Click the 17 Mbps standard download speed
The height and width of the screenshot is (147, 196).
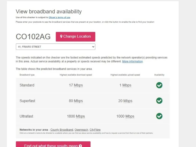point(76,85)
